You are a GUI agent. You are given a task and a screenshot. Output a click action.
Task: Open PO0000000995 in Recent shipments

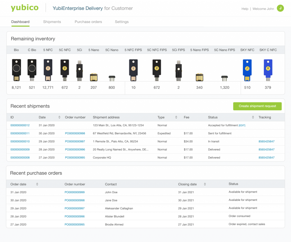coord(75,157)
